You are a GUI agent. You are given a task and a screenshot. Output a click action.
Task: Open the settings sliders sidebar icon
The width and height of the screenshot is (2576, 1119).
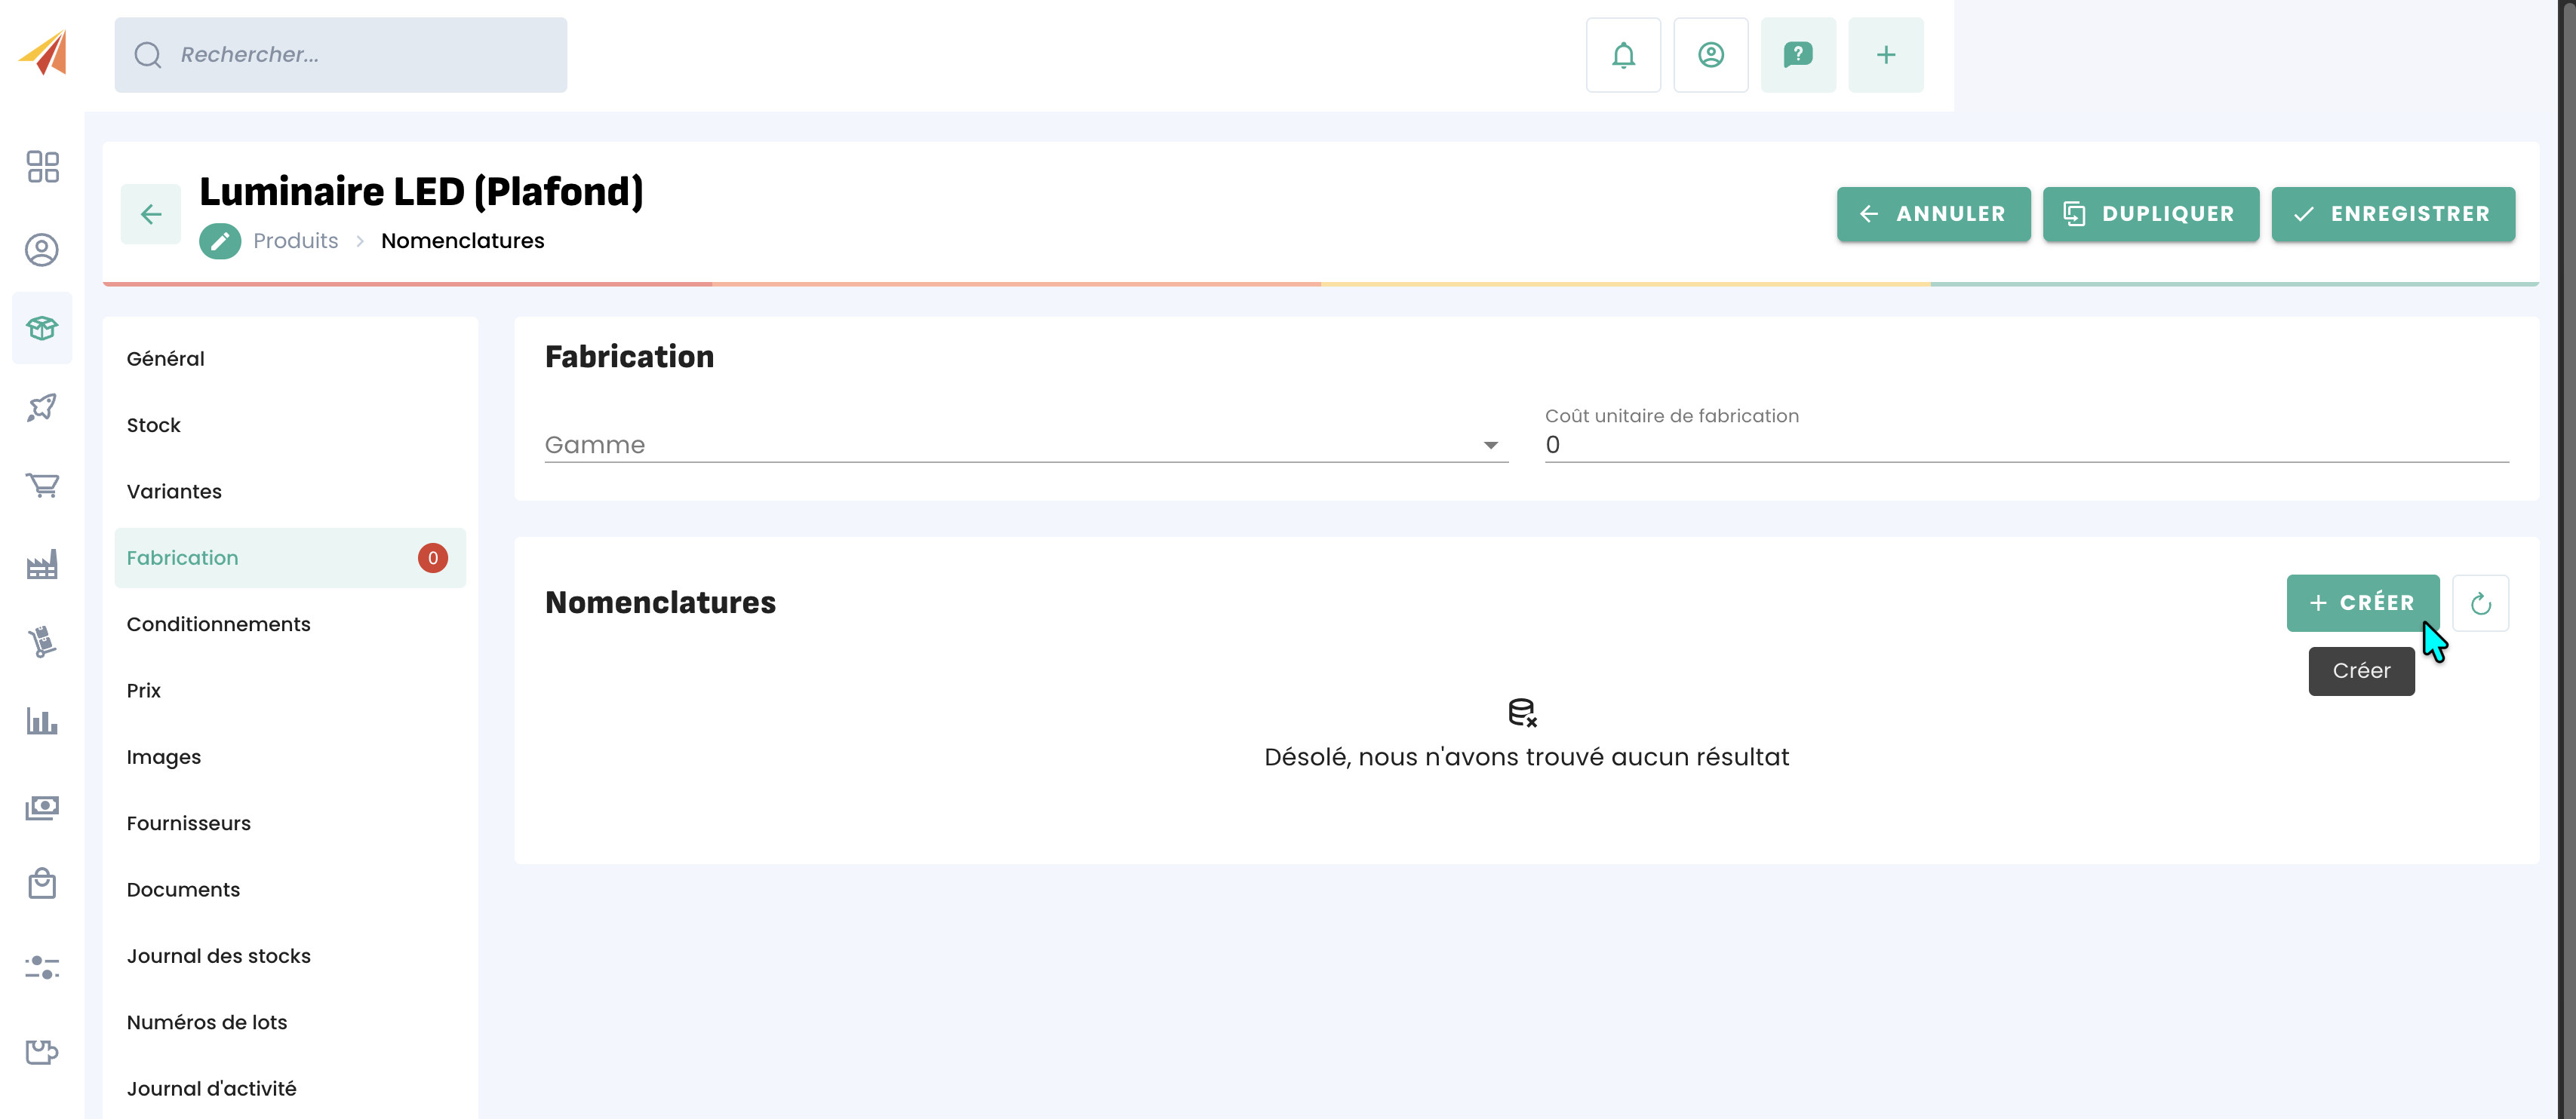[42, 966]
